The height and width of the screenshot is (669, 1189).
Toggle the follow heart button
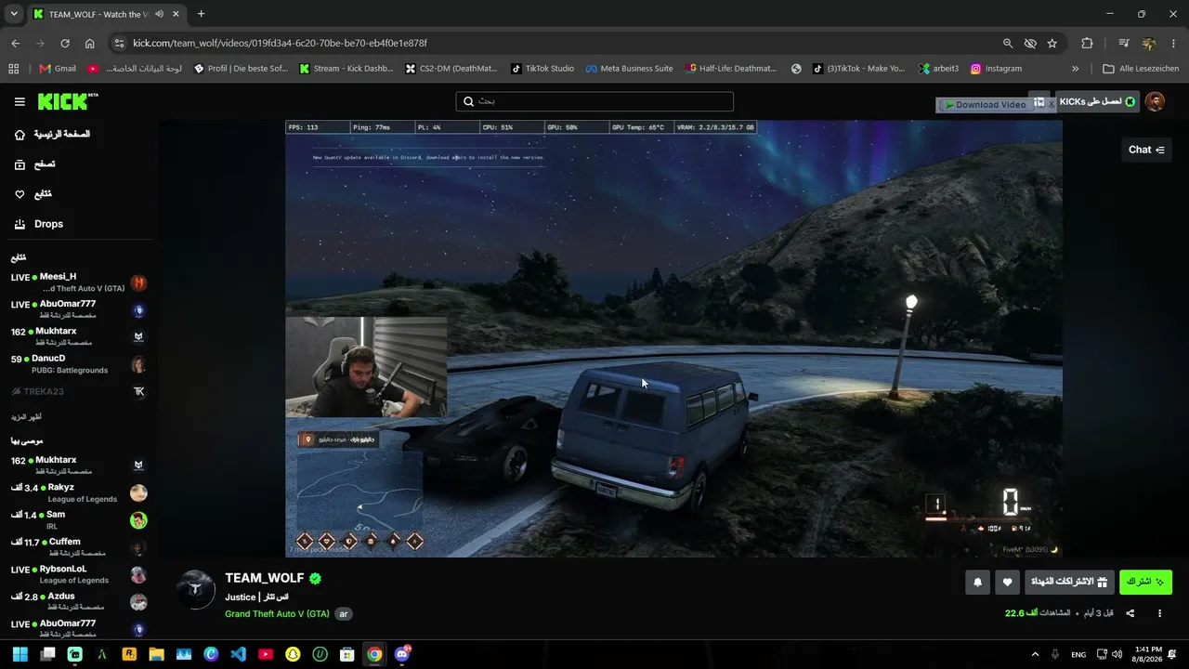(1007, 583)
